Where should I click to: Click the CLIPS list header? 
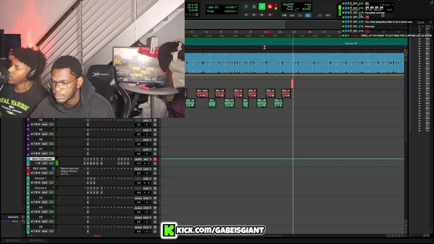[x=421, y=22]
